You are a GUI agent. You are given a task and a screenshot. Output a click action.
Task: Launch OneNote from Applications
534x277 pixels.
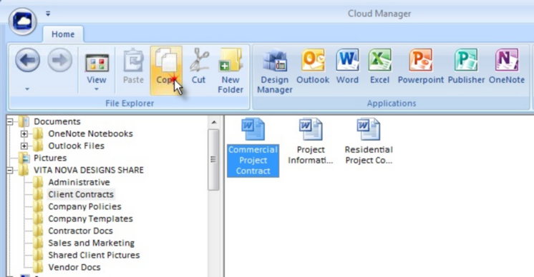tap(507, 67)
